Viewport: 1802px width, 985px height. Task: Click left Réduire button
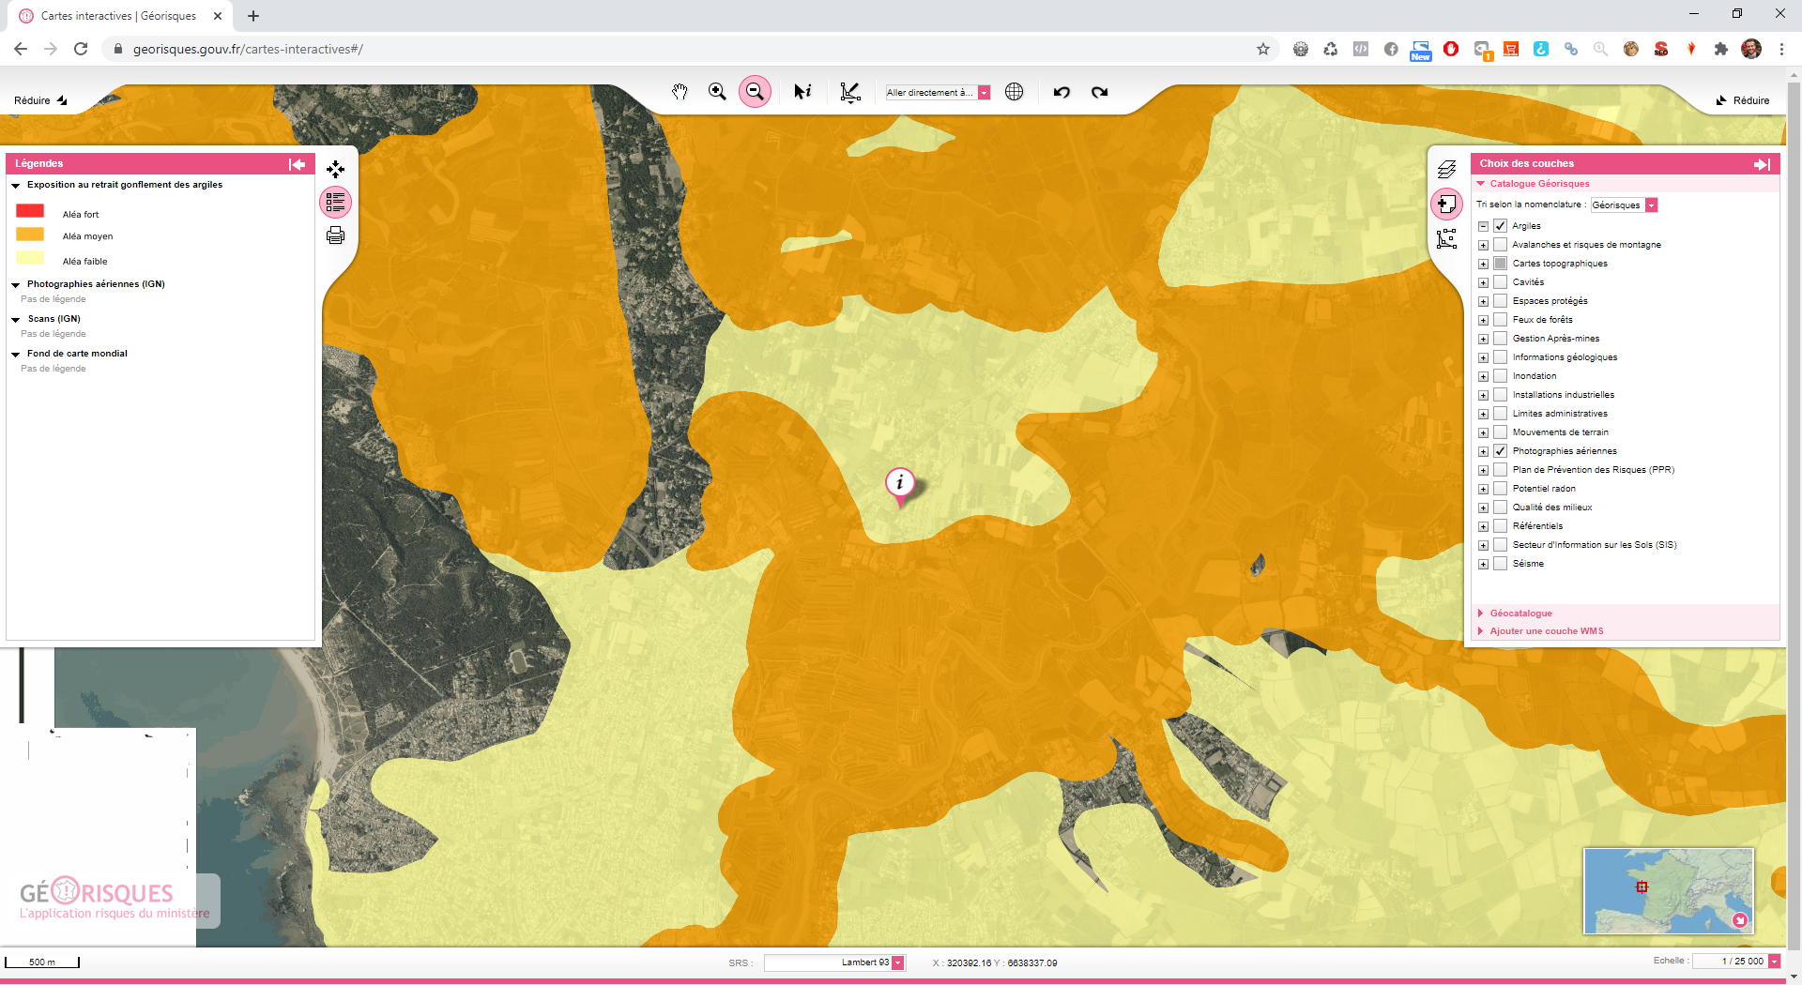tap(40, 100)
